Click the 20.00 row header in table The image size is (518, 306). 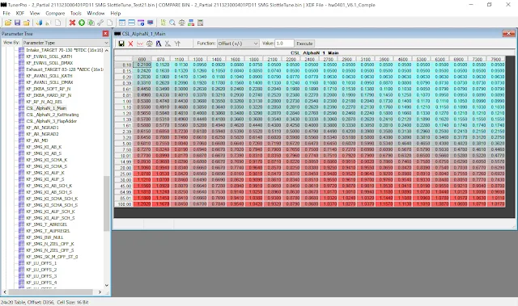124,168
